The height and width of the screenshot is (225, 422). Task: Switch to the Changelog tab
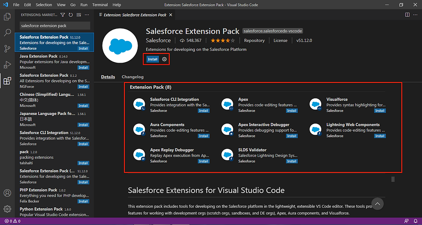[x=133, y=77]
